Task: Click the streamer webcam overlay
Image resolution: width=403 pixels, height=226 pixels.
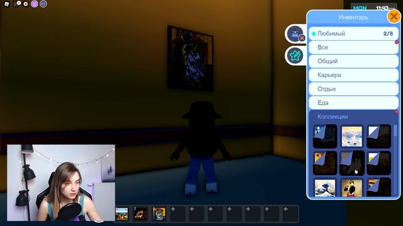Action: (61, 183)
